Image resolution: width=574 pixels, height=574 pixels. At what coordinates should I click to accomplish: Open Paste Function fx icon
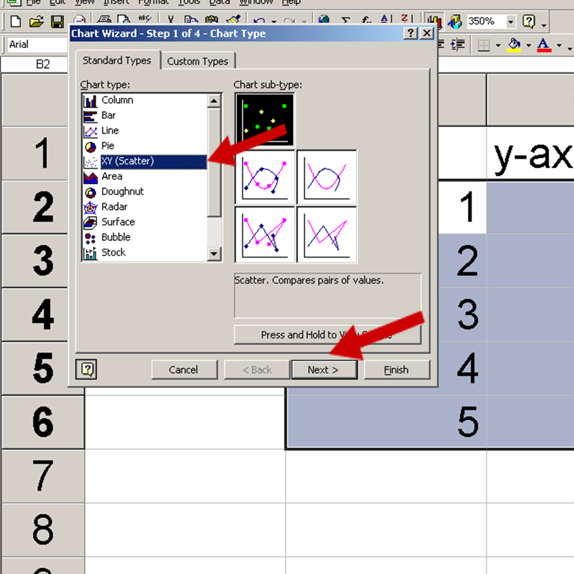pyautogui.click(x=366, y=20)
